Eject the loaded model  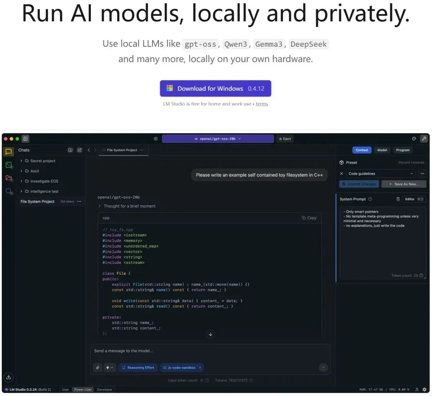click(285, 139)
